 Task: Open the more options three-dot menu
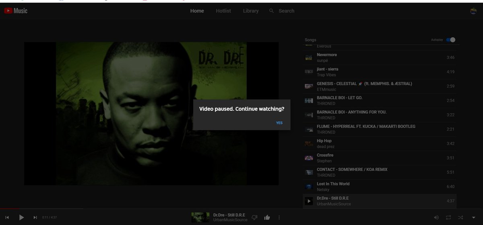(x=279, y=217)
